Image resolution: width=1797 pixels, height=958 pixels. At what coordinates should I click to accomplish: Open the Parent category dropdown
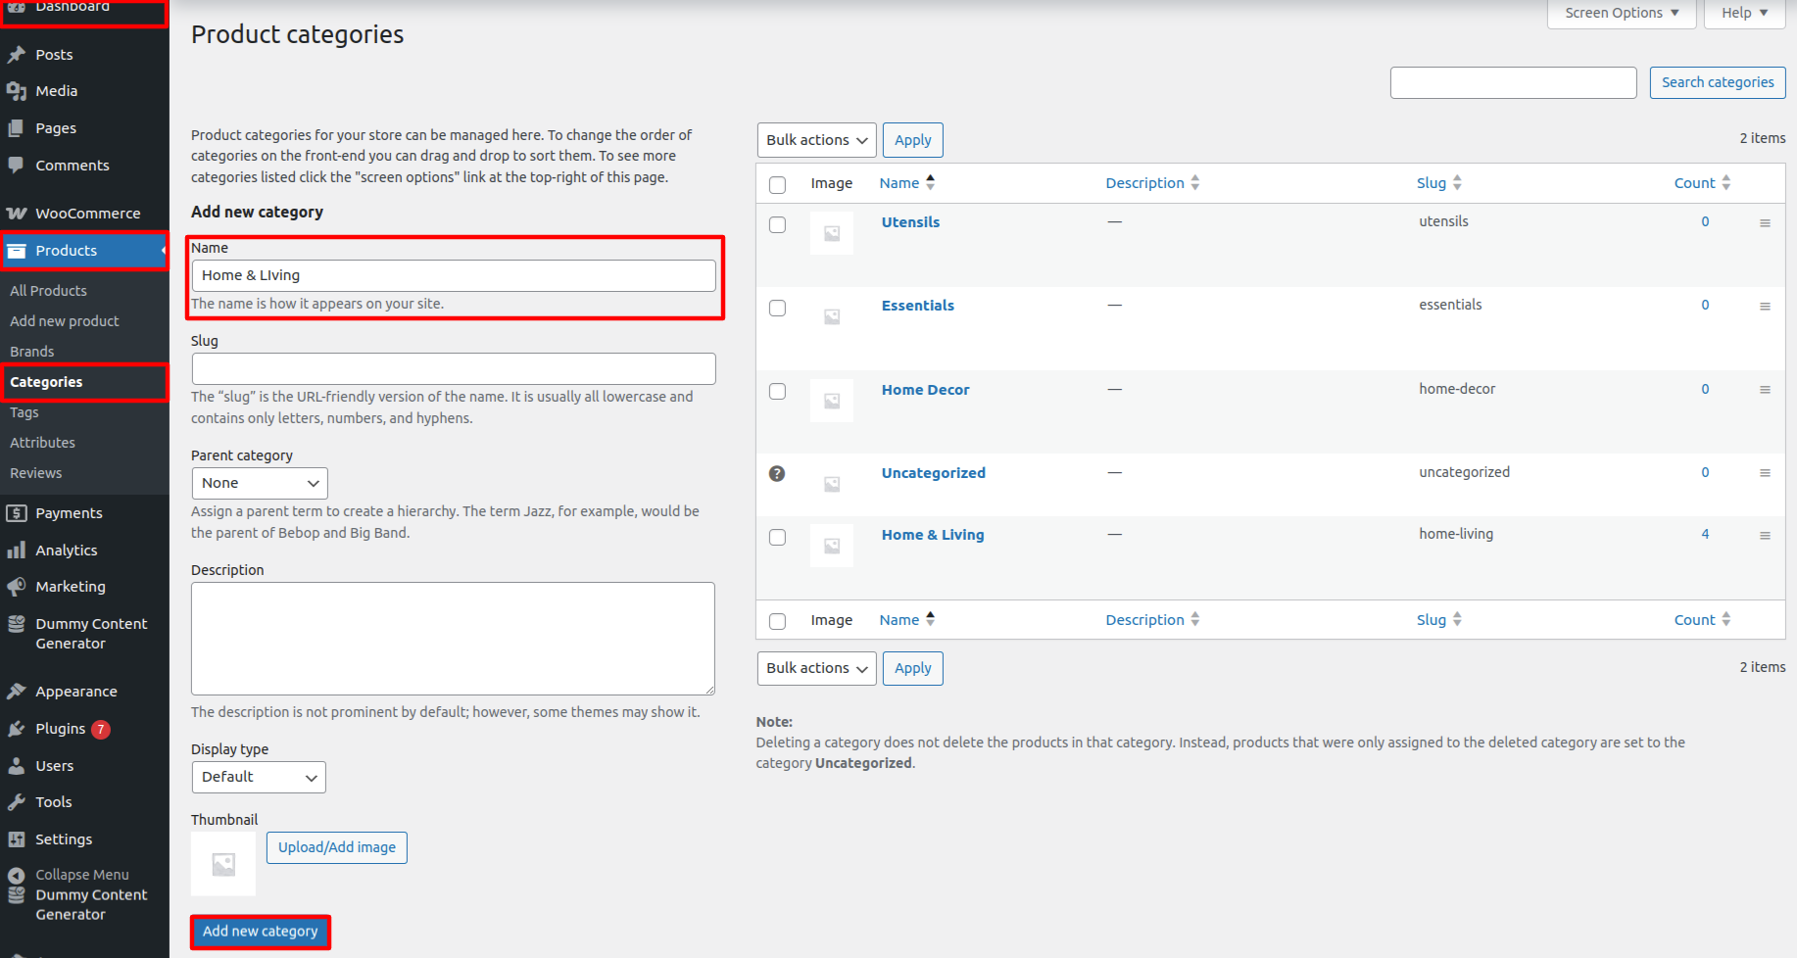click(x=260, y=484)
